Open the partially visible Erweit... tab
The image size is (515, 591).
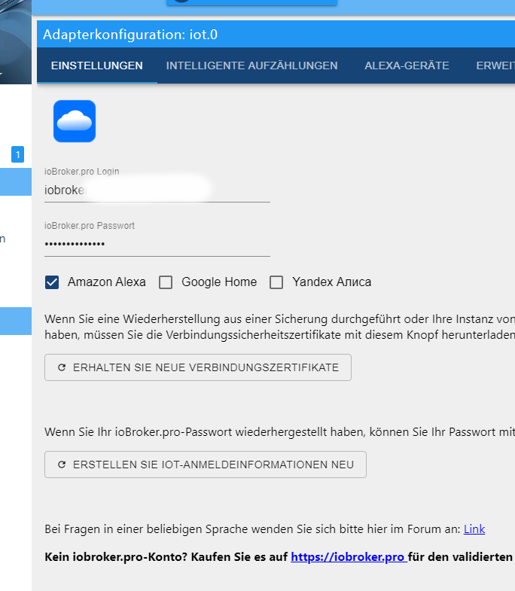point(495,65)
